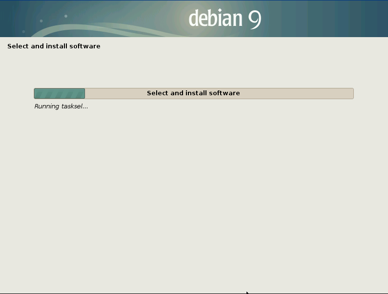388x294 pixels.
Task: Click the right end of the progress bar
Action: (351, 93)
